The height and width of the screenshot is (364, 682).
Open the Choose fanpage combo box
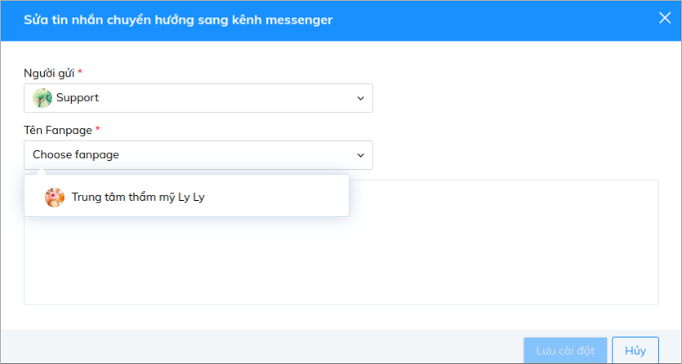tap(198, 155)
